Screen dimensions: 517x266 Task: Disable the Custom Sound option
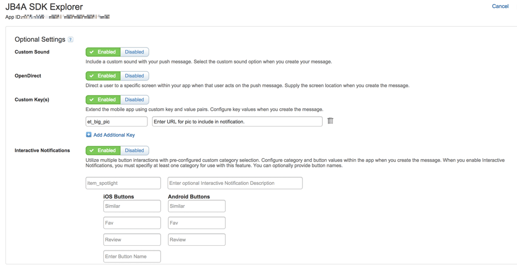tap(134, 52)
